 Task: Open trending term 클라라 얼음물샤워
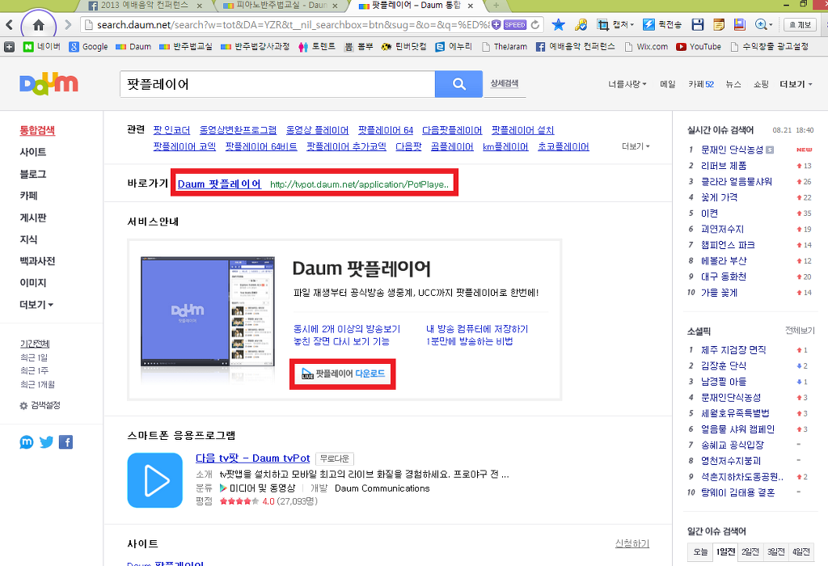click(736, 182)
